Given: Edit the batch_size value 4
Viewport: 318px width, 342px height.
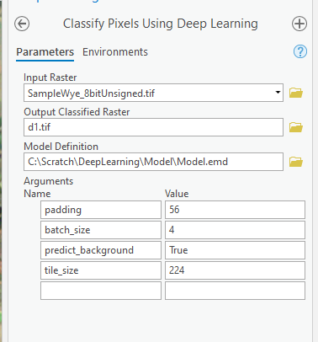Looking at the screenshot, I should click(x=235, y=230).
